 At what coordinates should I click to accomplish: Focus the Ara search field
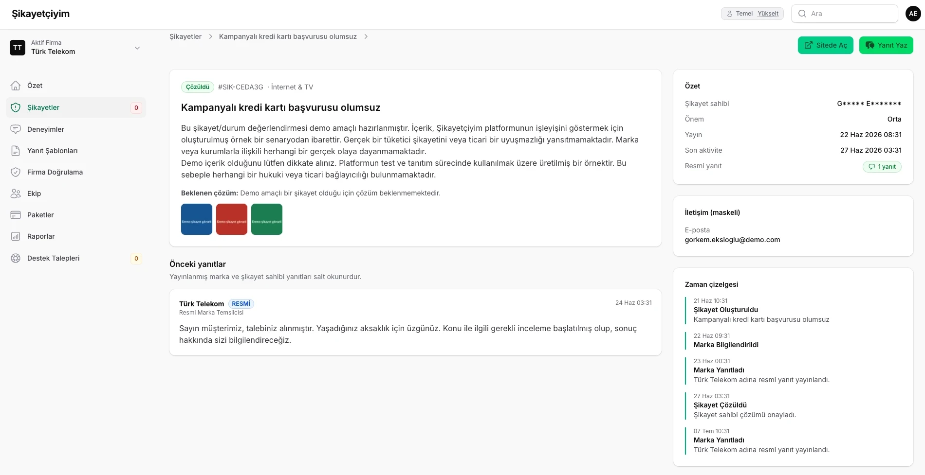(845, 14)
